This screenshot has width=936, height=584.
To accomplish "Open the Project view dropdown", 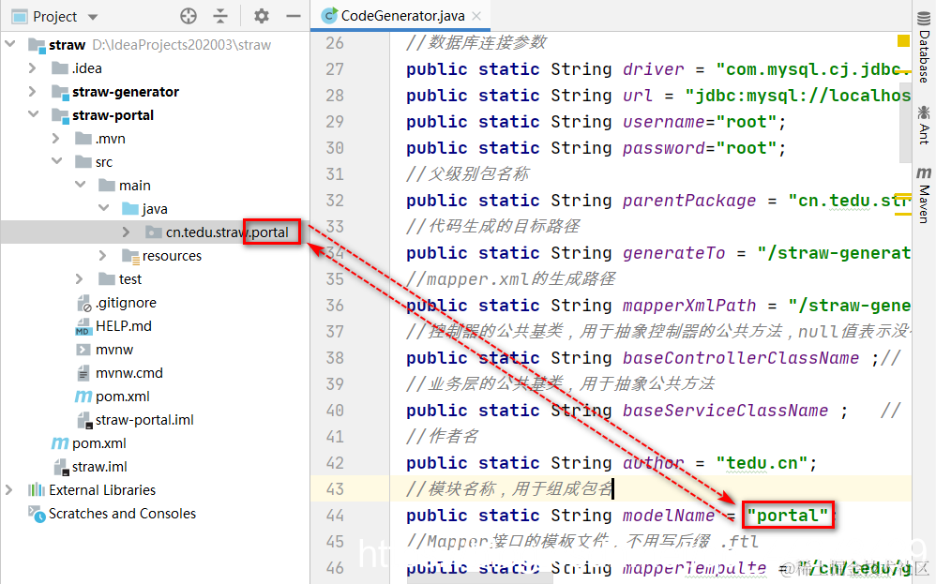I will pos(93,17).
